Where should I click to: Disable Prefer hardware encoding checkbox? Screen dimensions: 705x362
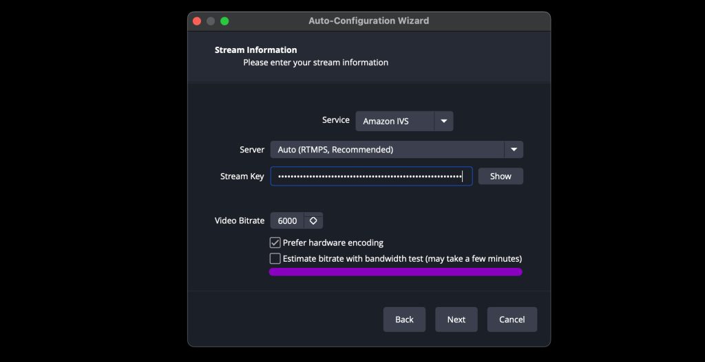275,242
